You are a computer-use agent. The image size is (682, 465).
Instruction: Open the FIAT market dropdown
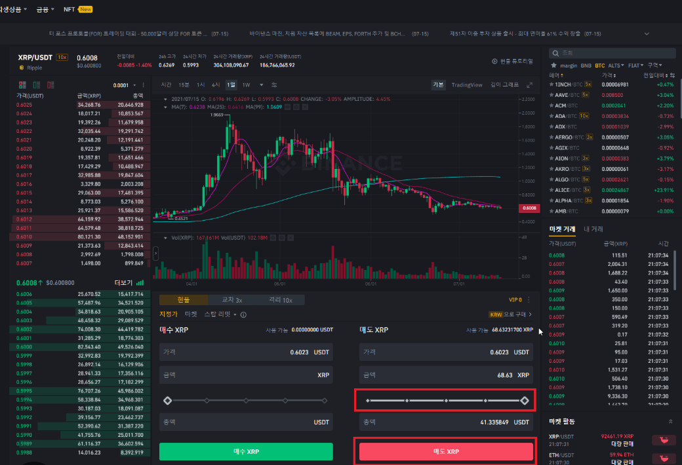point(636,65)
